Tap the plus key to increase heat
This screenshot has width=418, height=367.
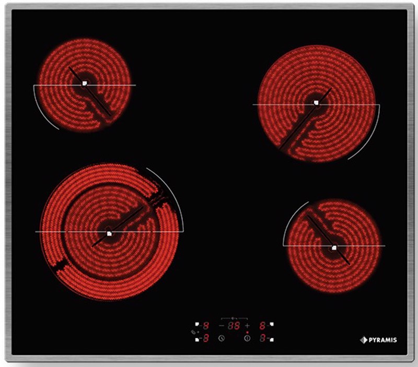pos(247,326)
